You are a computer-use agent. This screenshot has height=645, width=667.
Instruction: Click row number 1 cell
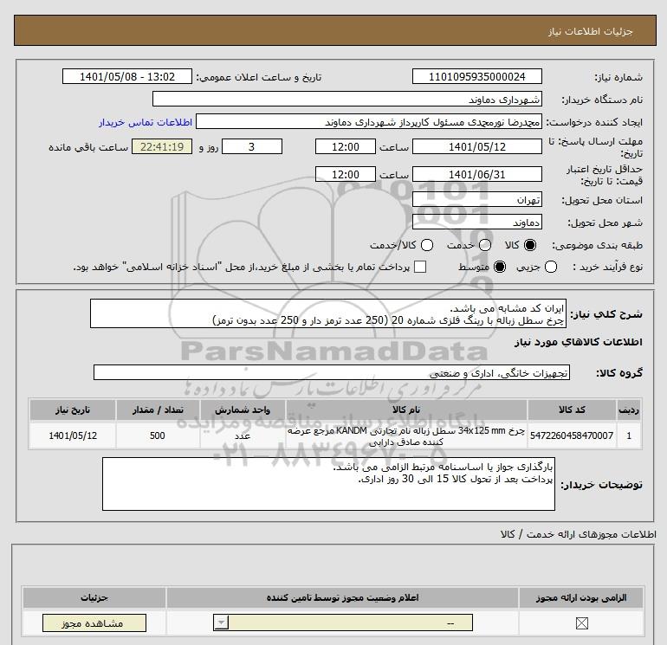pos(629,435)
